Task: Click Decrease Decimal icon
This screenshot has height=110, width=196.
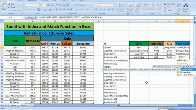Action: tap(112, 9)
